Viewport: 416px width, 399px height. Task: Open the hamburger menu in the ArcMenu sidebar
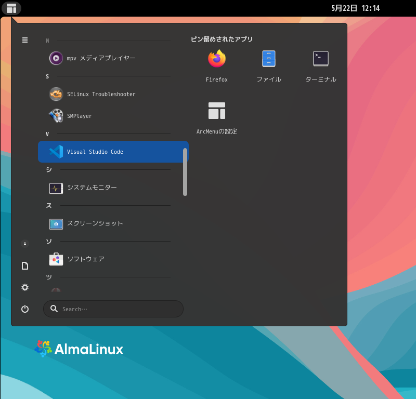(x=25, y=40)
